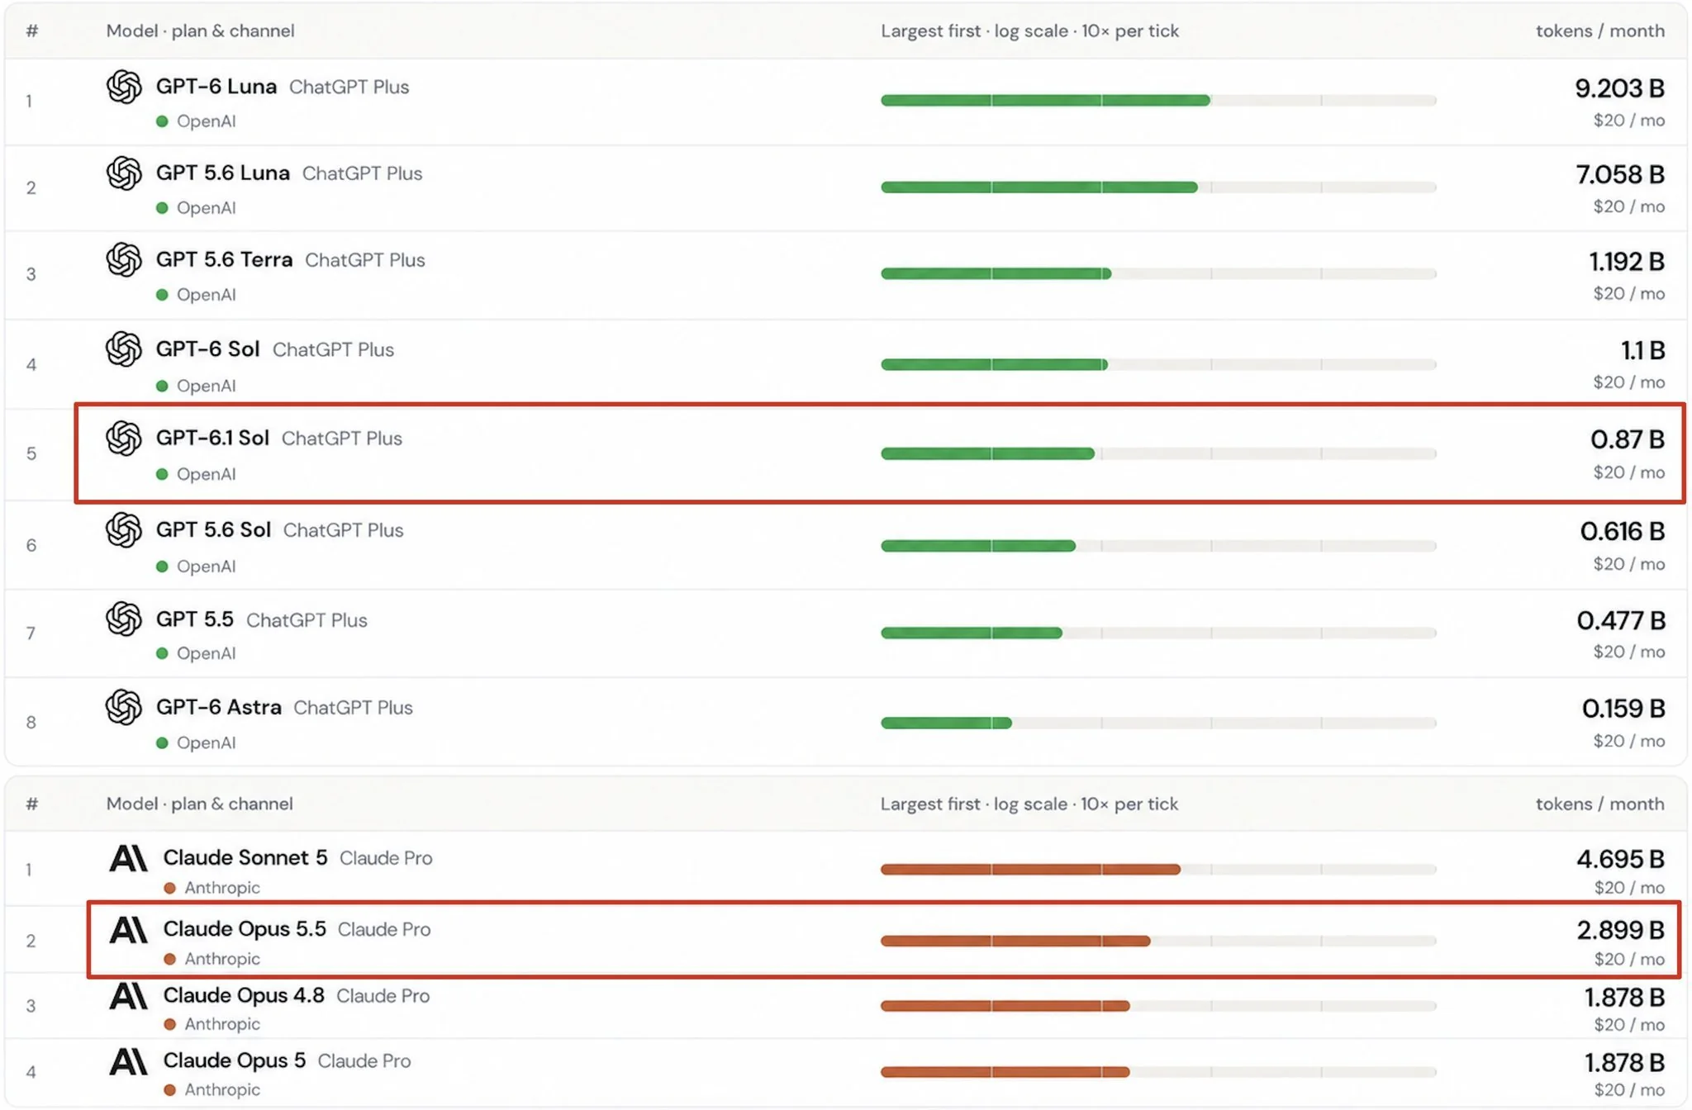Click the Anthropic label under Claude Opus 5.5
Image resolution: width=1692 pixels, height=1110 pixels.
[x=222, y=959]
